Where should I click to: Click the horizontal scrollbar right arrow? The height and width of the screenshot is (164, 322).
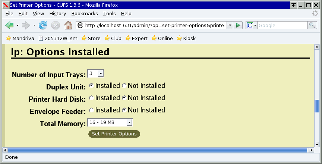(x=312, y=150)
